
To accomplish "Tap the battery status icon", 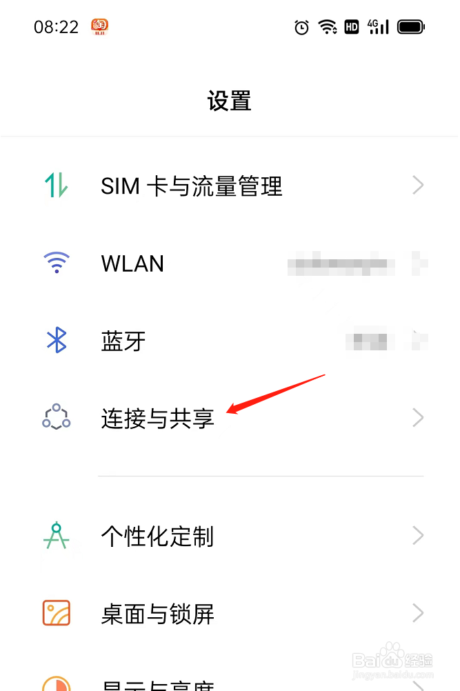I will point(410,27).
